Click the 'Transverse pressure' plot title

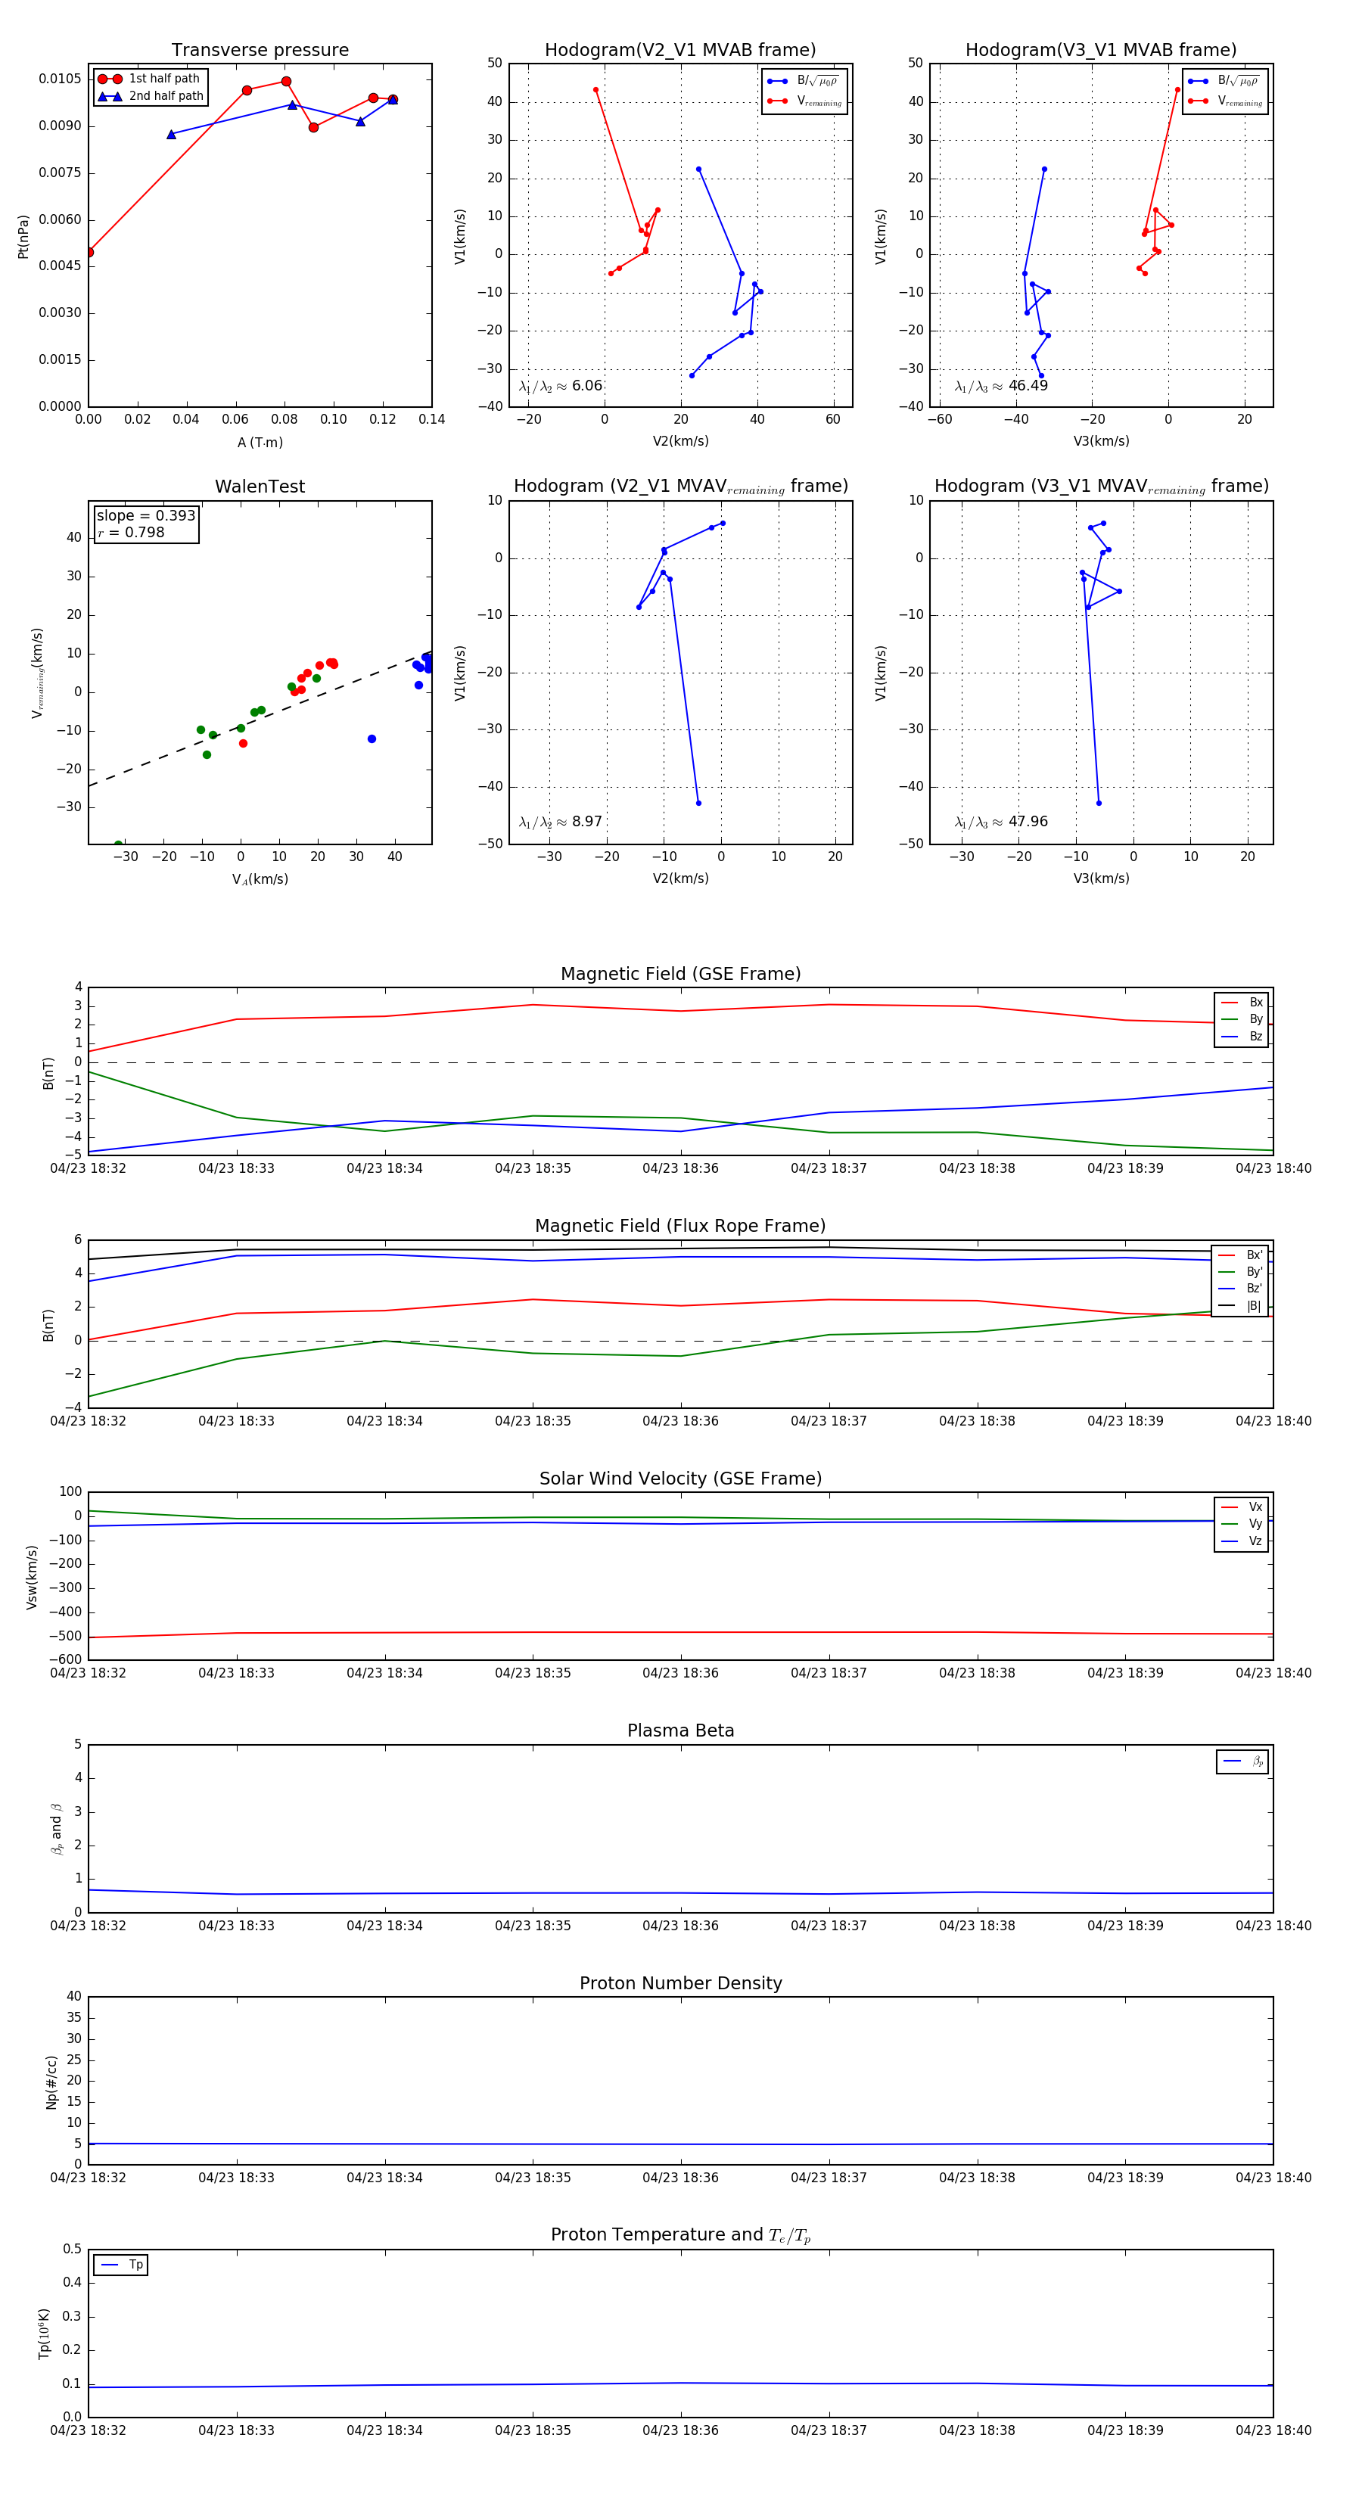260,51
